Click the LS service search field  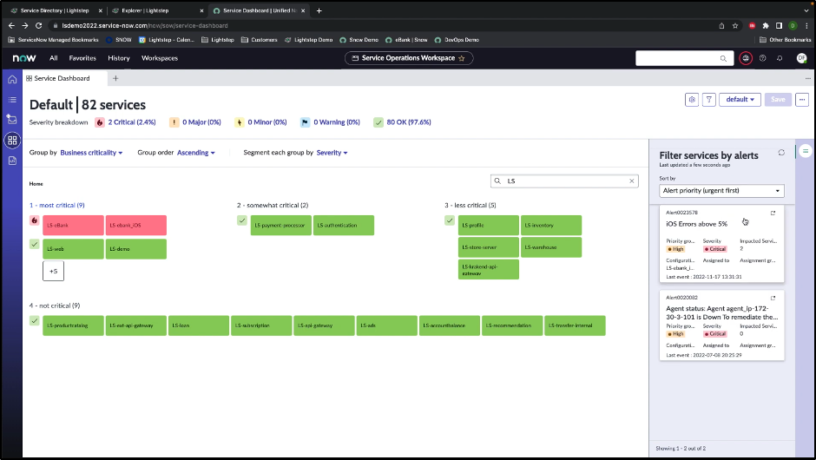pos(564,181)
